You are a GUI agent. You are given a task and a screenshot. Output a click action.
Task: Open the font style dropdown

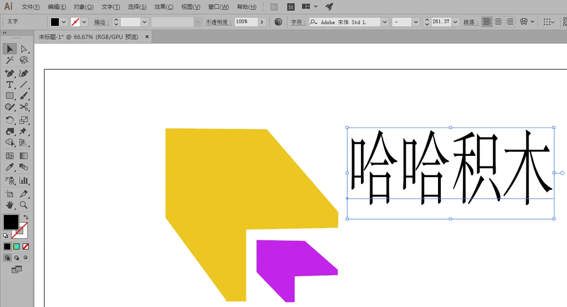pyautogui.click(x=416, y=22)
